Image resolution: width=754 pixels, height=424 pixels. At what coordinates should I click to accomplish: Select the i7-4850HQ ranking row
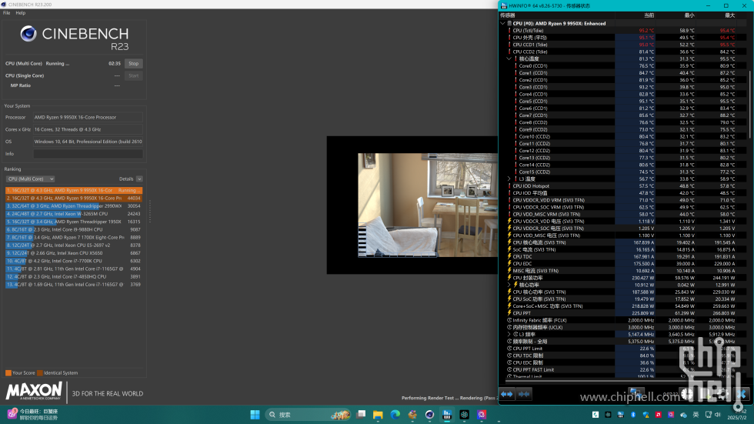(74, 277)
